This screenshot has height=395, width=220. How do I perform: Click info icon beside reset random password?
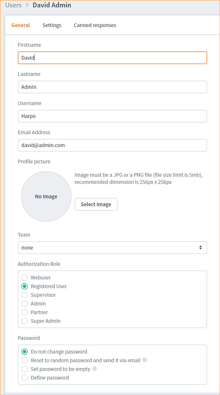(x=145, y=360)
